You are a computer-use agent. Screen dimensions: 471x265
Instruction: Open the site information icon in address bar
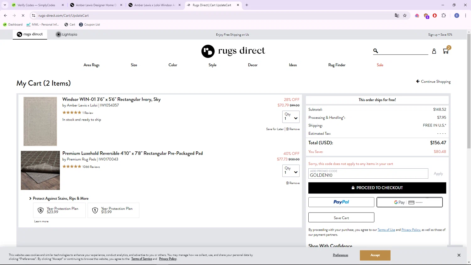(x=34, y=15)
